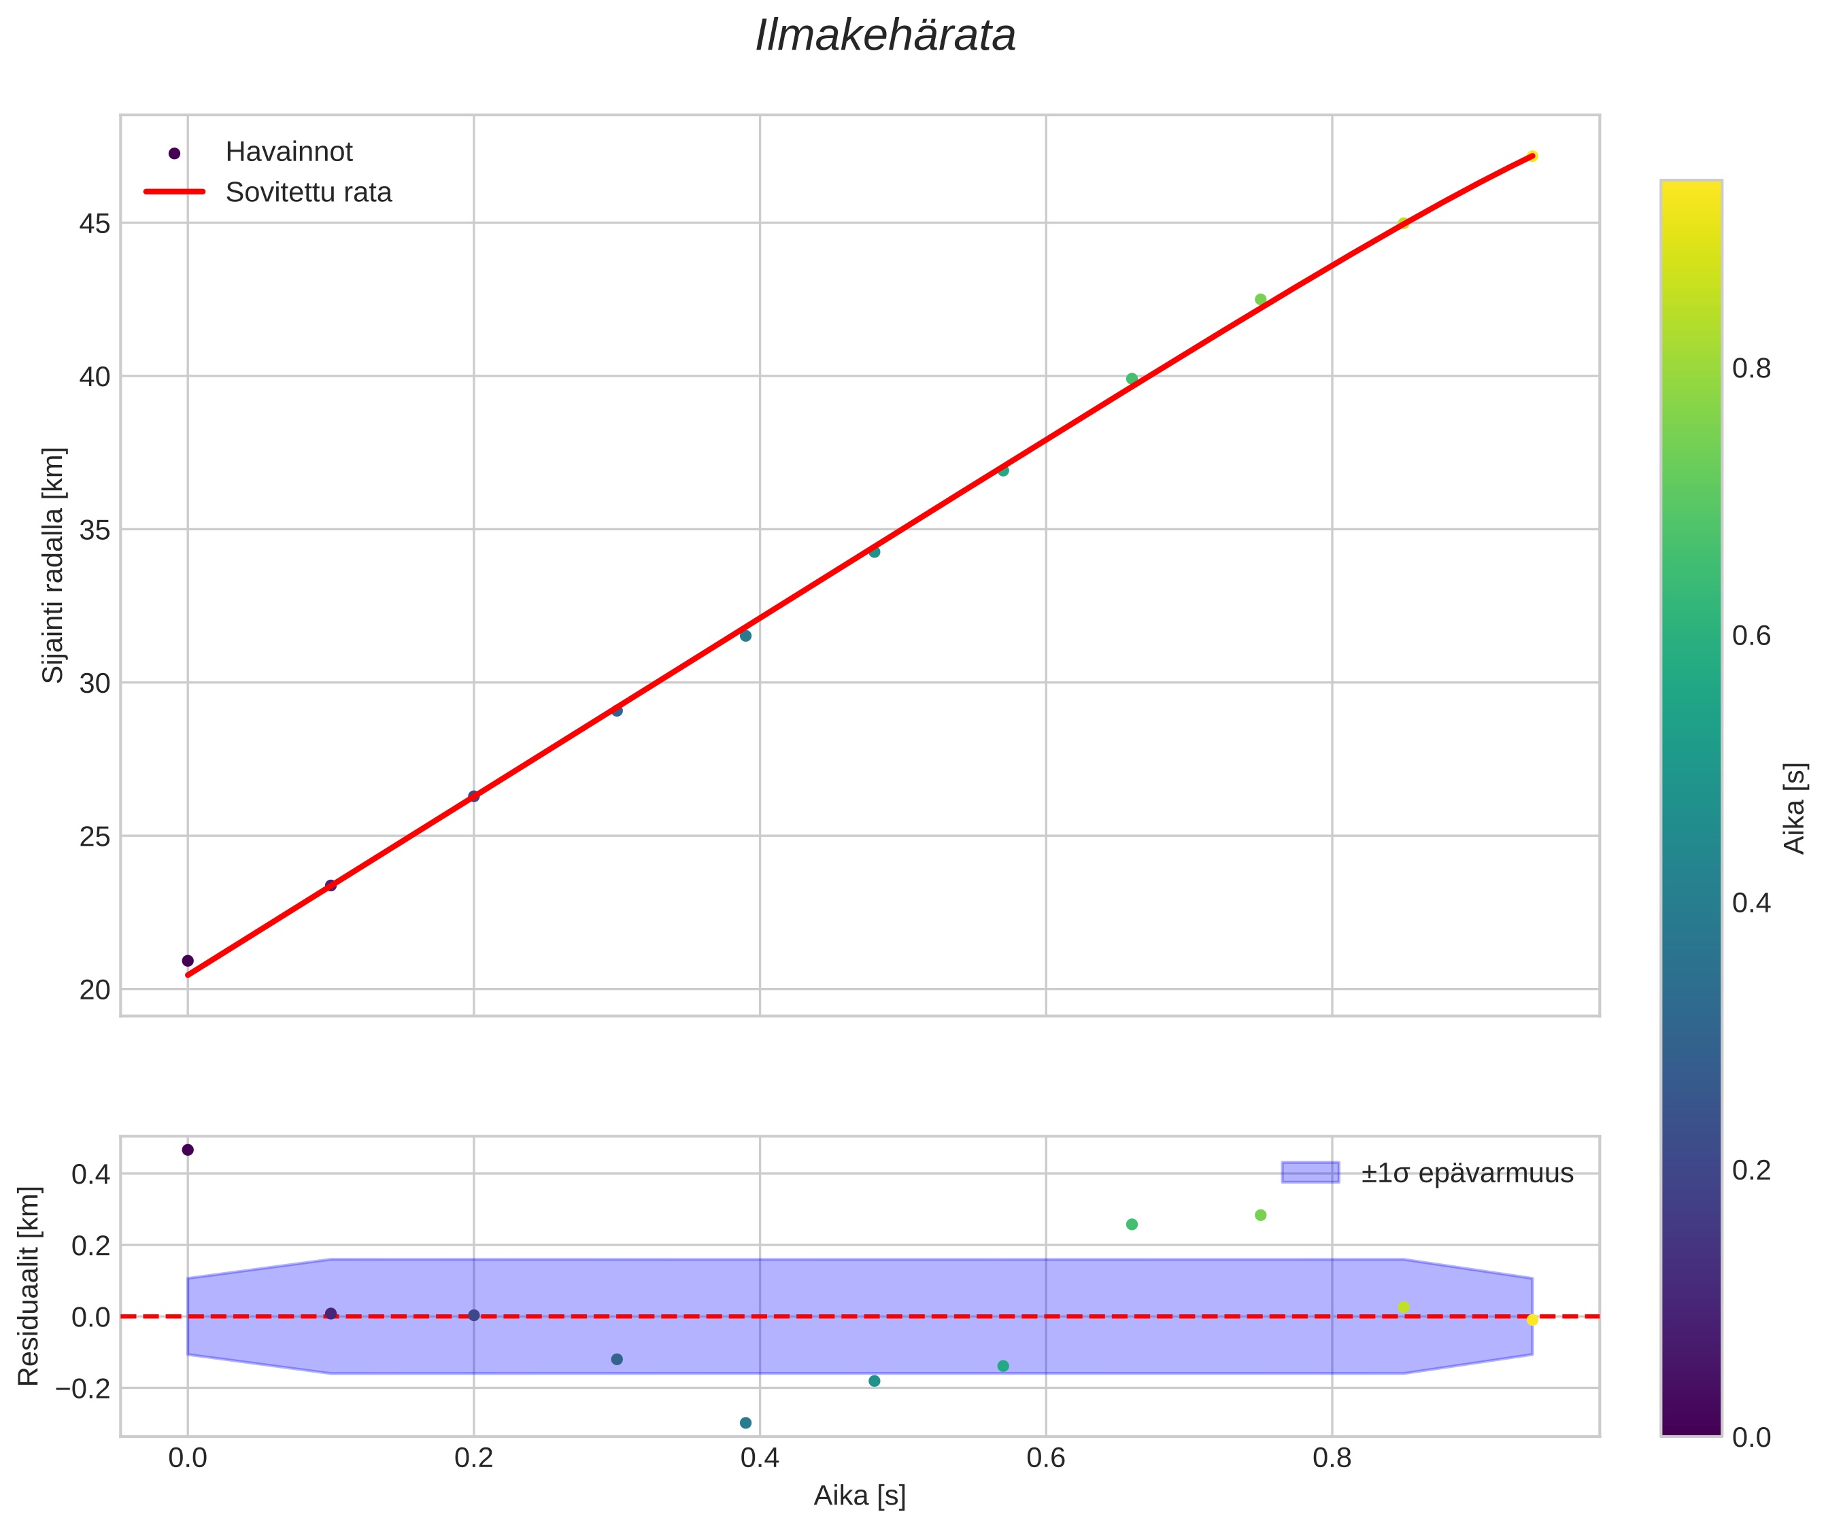Click the Aika [s] x-axis label
1826x1527 pixels.
point(859,1496)
